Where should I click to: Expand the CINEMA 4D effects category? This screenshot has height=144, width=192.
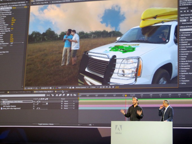coord(180,45)
